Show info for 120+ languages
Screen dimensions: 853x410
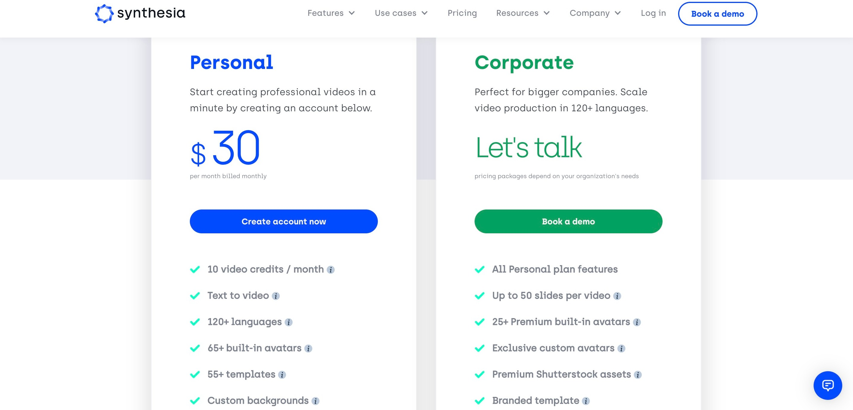(288, 322)
